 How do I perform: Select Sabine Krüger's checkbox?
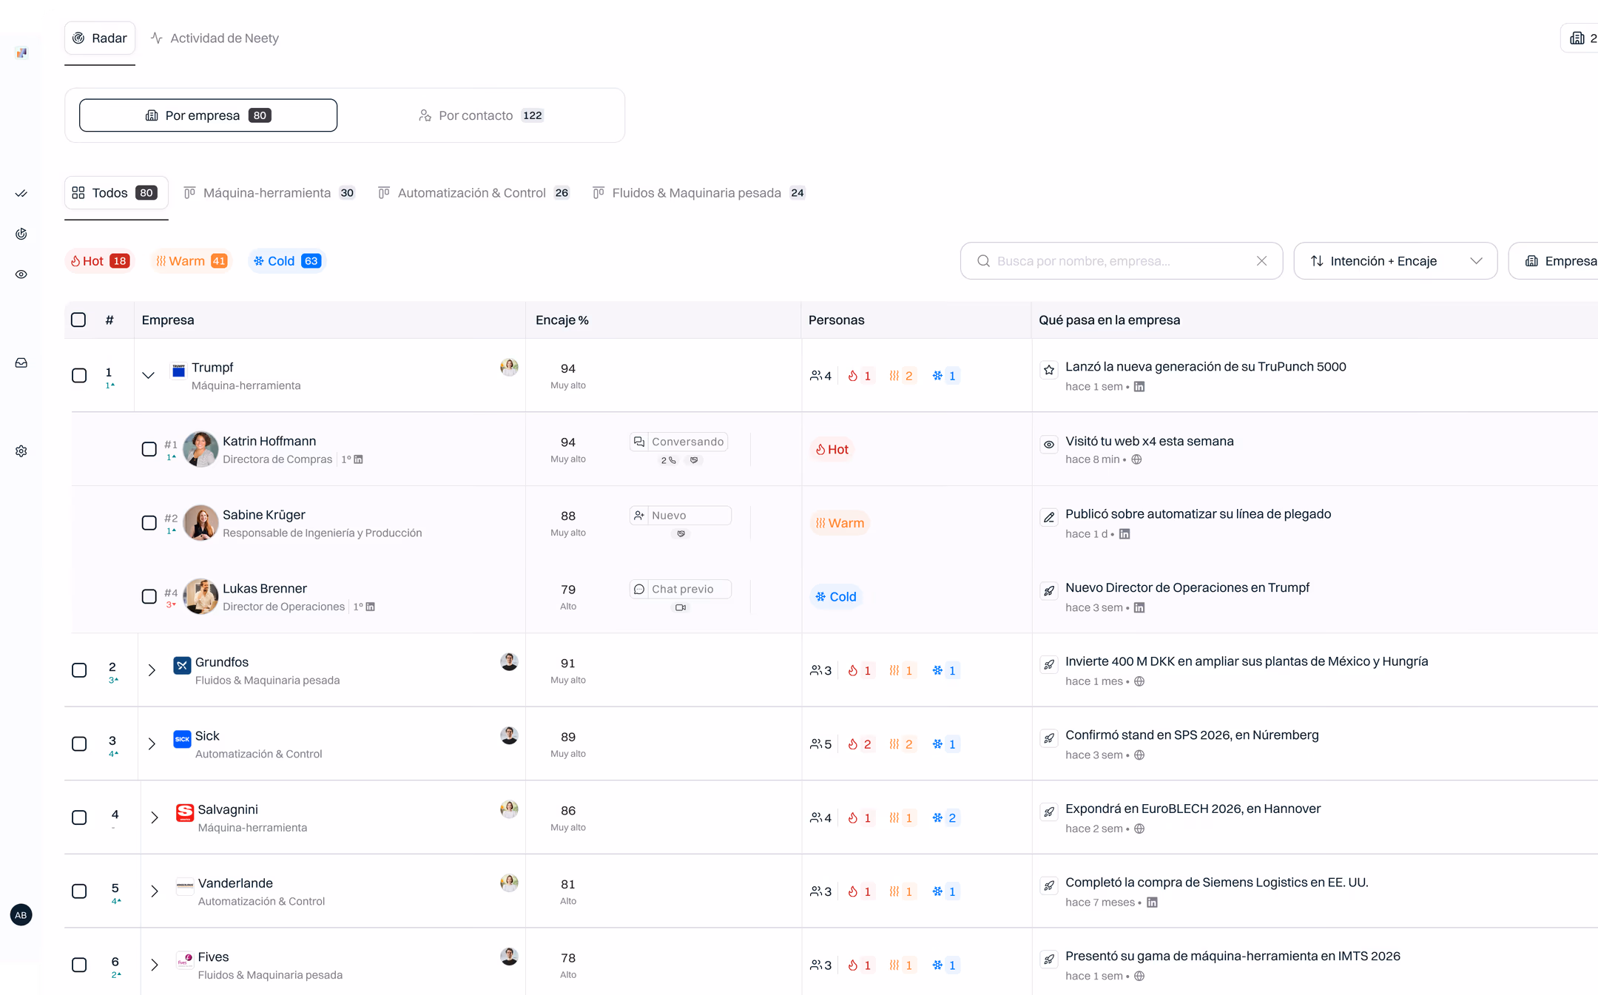[149, 523]
